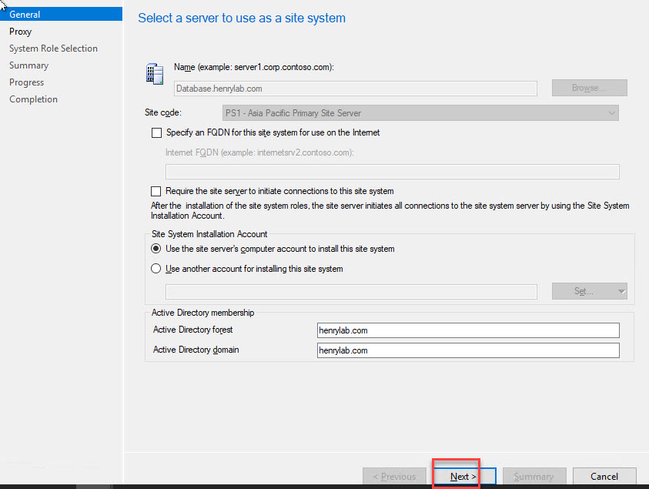The image size is (649, 489).
Task: Jump to the Summary step in sidebar
Action: tap(28, 65)
